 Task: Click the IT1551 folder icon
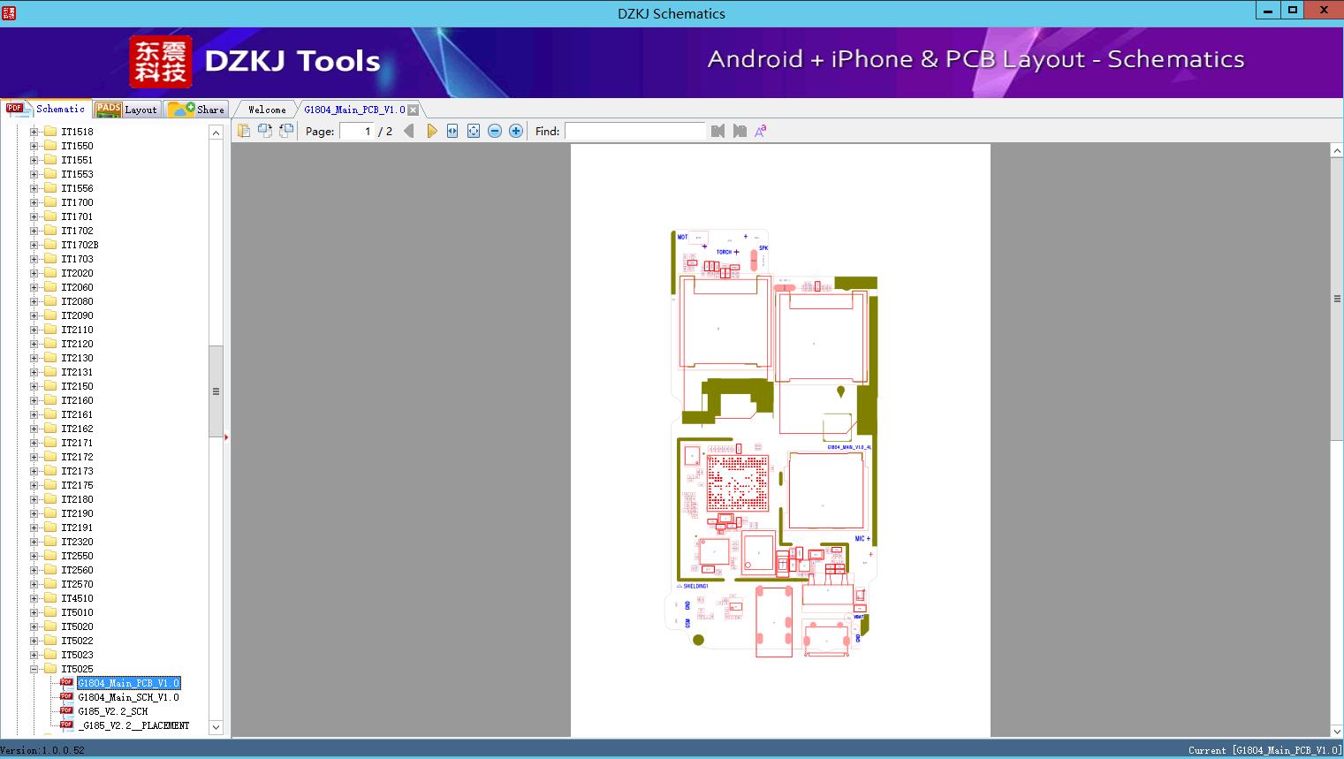click(x=50, y=160)
